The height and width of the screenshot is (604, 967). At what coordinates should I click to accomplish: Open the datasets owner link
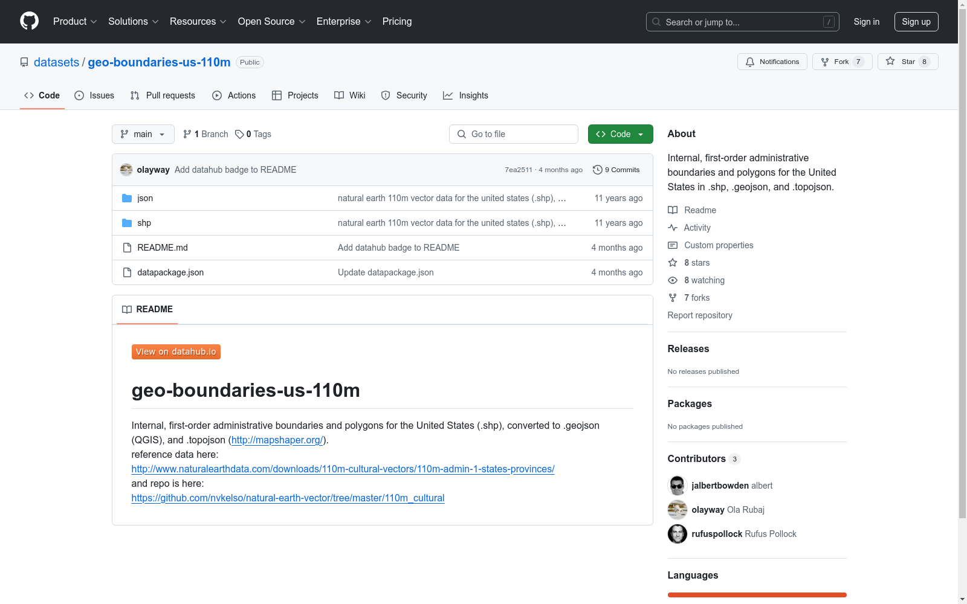point(56,62)
